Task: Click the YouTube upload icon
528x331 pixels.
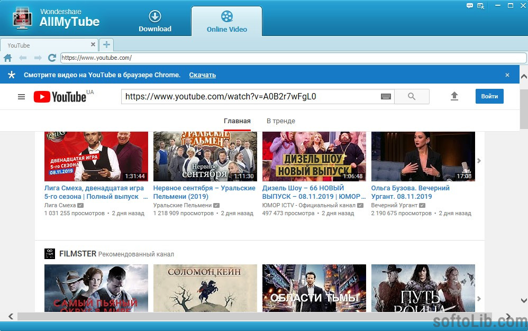Action: [x=454, y=96]
